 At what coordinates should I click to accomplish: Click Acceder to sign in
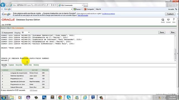tap(171, 9)
